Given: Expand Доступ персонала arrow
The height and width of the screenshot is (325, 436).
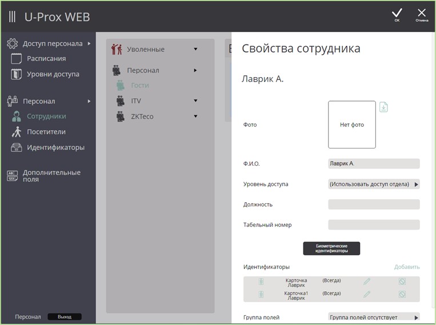Looking at the screenshot, I should click(x=89, y=43).
